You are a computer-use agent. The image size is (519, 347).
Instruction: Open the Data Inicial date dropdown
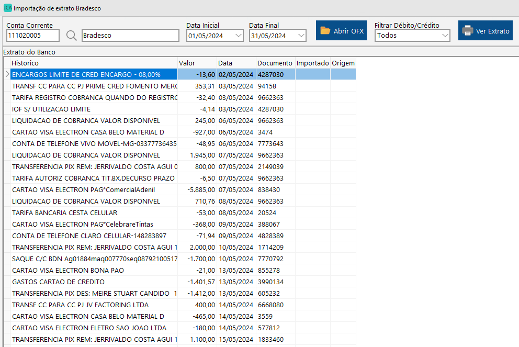tap(239, 36)
